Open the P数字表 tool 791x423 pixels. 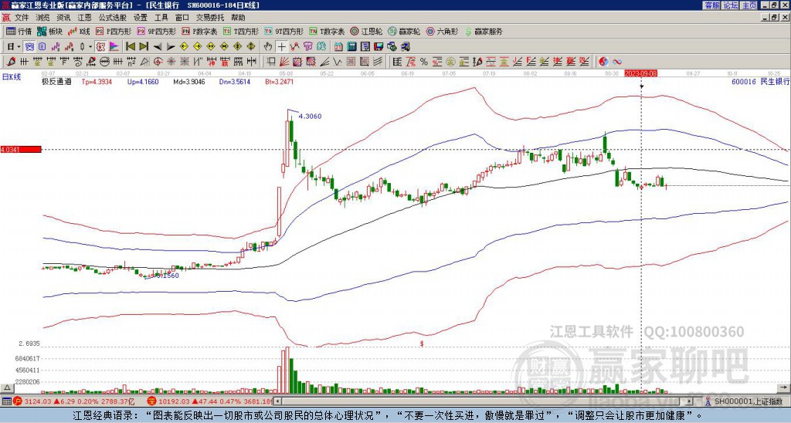(200, 31)
